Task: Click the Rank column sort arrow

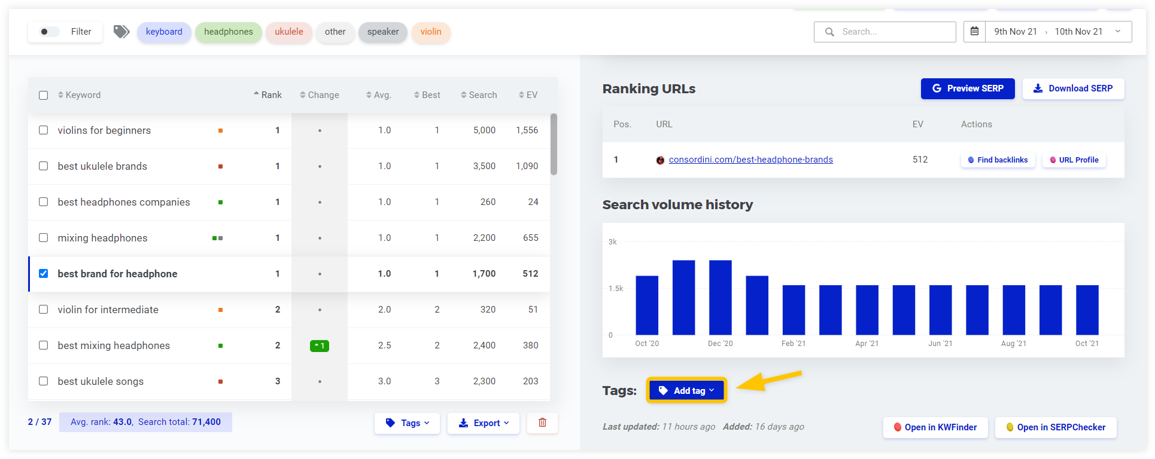Action: tap(257, 94)
